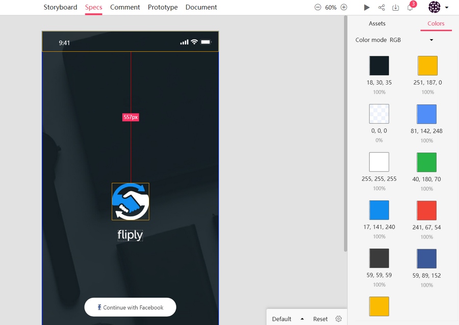The height and width of the screenshot is (325, 459).
Task: Select the gray 59, 59, 59 swatch
Action: pos(379,258)
